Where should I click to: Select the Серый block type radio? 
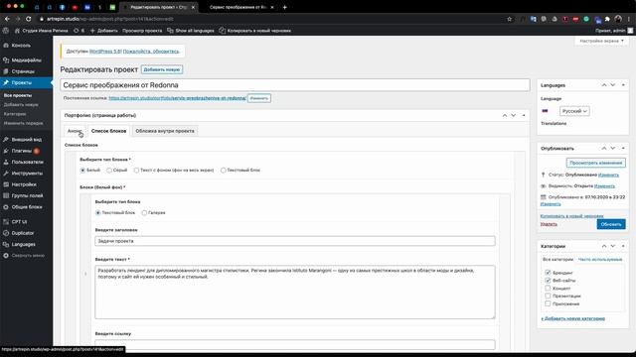coord(109,171)
